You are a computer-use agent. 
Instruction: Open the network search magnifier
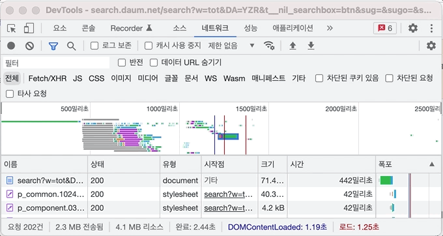click(71, 46)
